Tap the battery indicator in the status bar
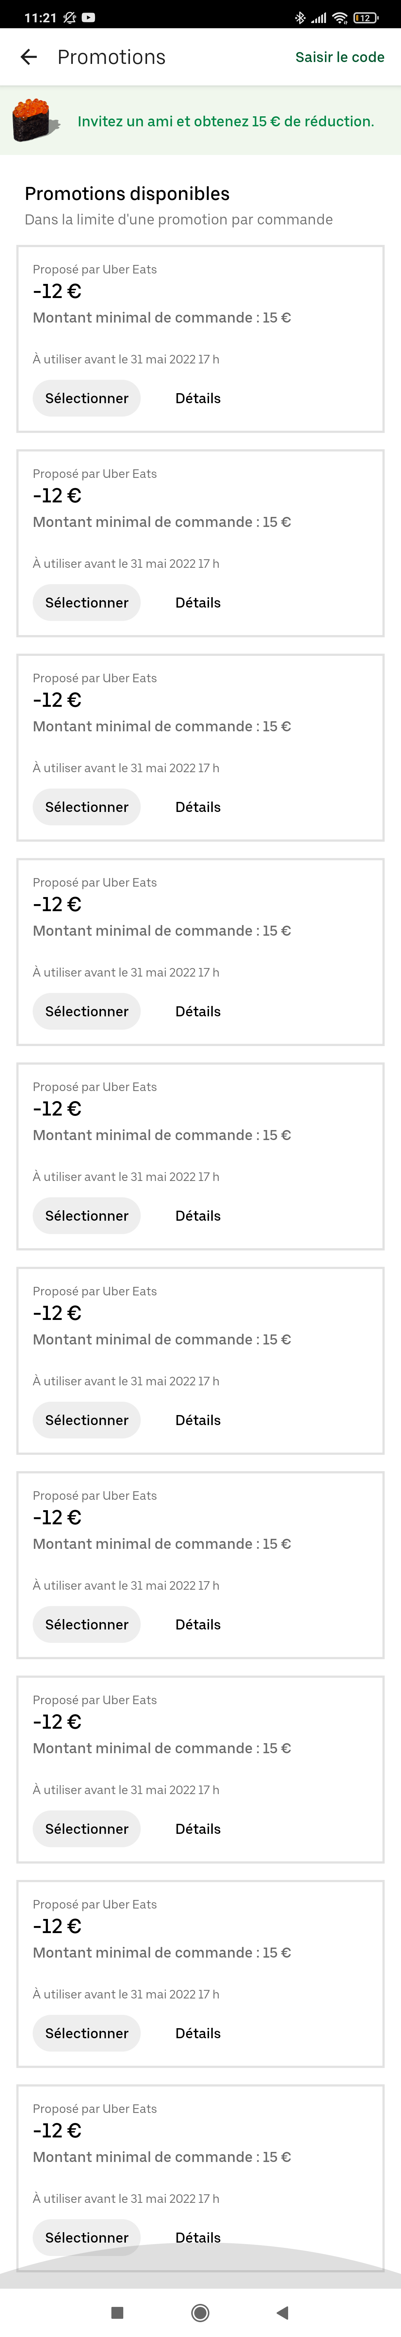This screenshot has width=401, height=2337. [x=365, y=17]
